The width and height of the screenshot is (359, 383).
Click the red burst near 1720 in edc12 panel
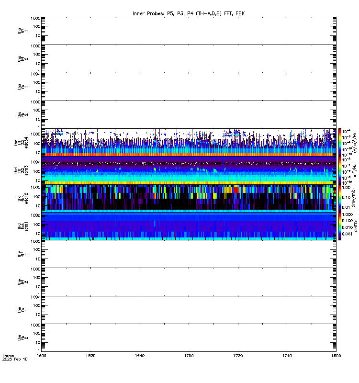[236, 190]
